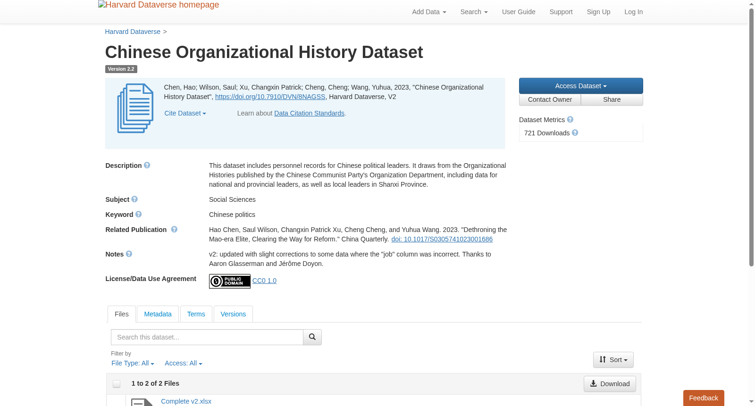Click the Version 2.2 badge
This screenshot has width=755, height=406.
click(x=121, y=69)
